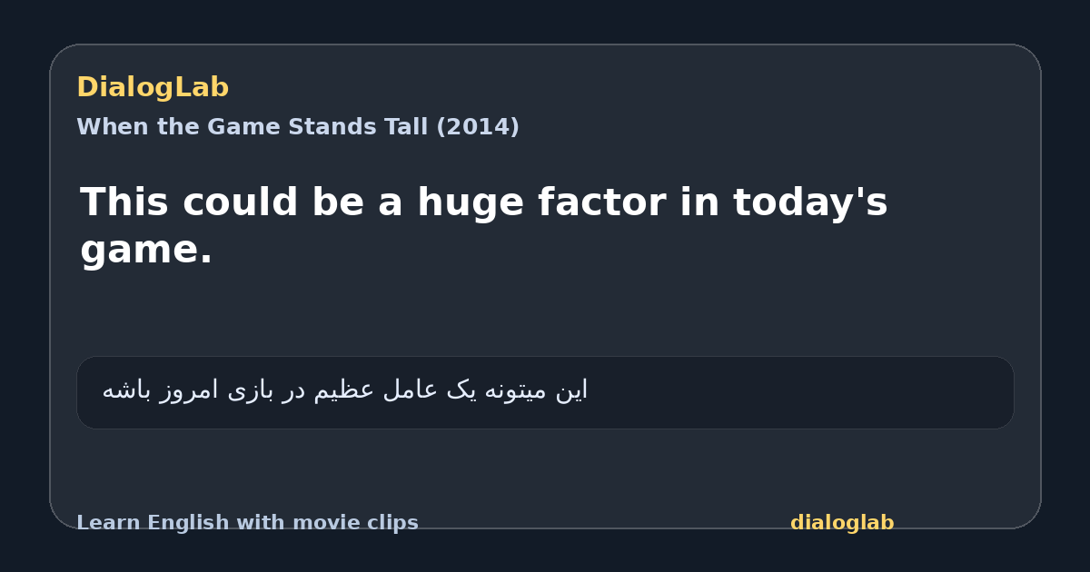Click the Persian translation box
The height and width of the screenshot is (572, 1090).
tap(545, 392)
